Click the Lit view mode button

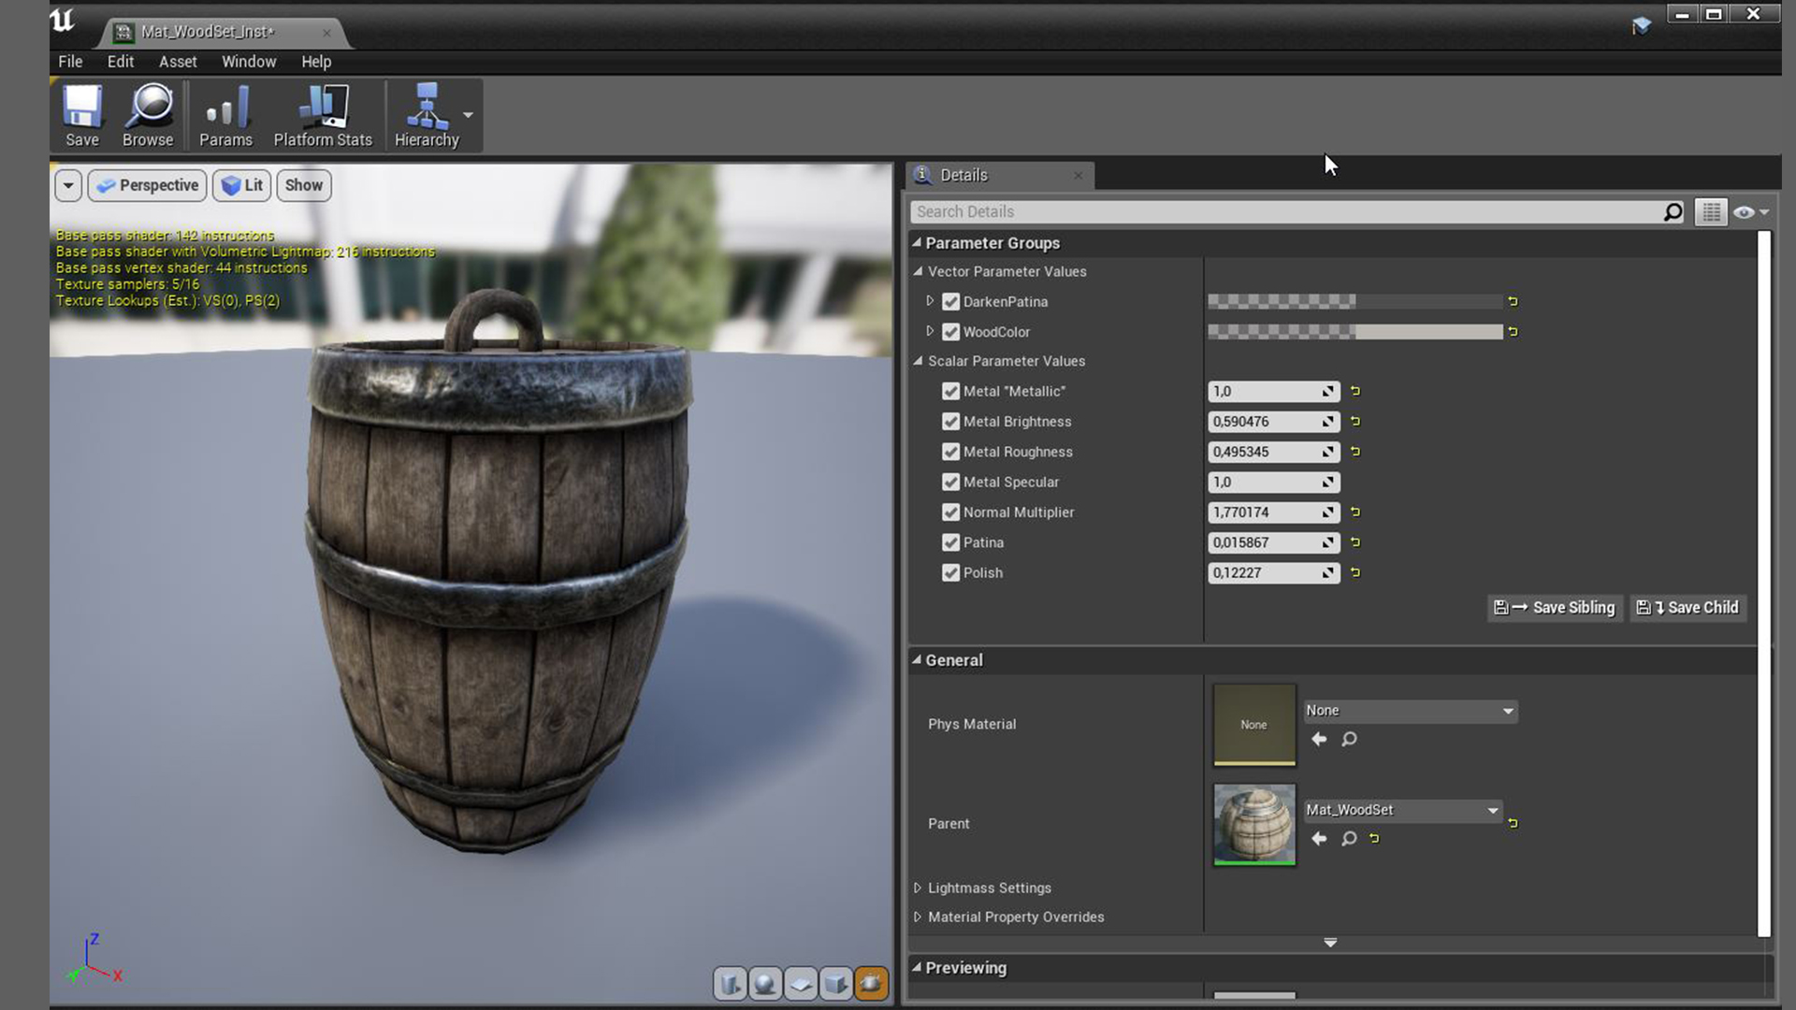[242, 185]
